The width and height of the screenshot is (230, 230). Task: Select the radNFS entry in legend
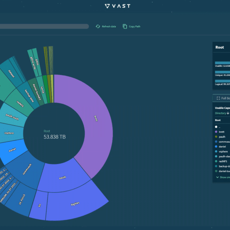221,161
